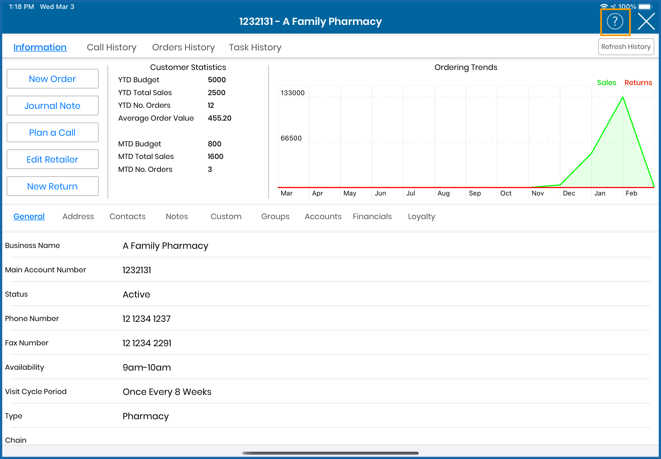This screenshot has width=661, height=459.
Task: Show the Financials sub-tab
Action: pyautogui.click(x=372, y=216)
